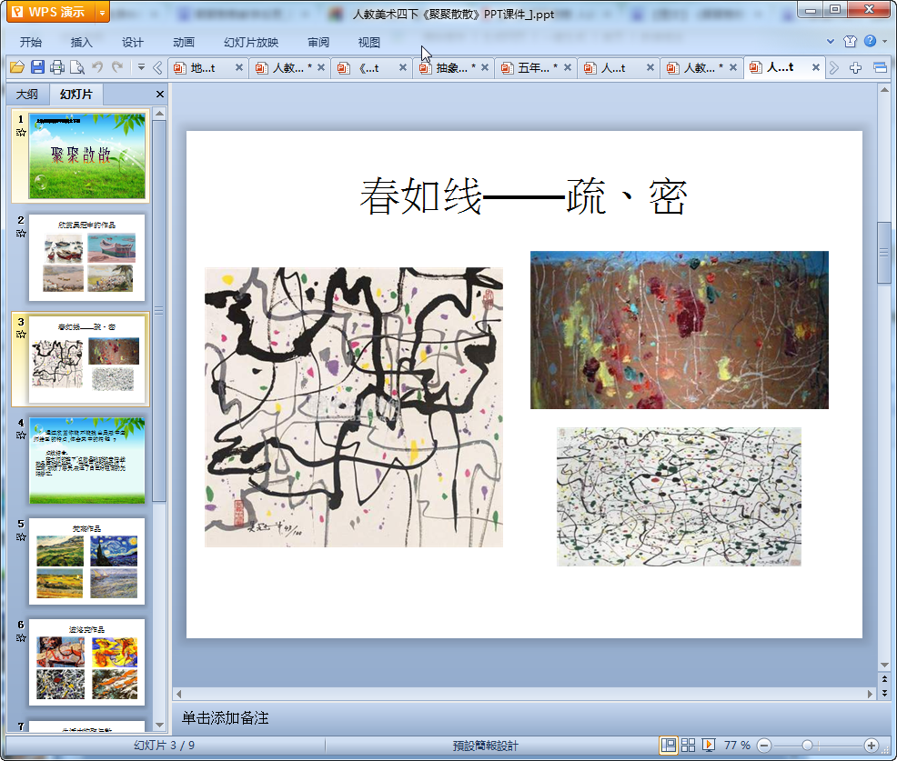Collapse the ribbon with the chevron arrow
The width and height of the screenshot is (897, 761).
click(x=831, y=41)
